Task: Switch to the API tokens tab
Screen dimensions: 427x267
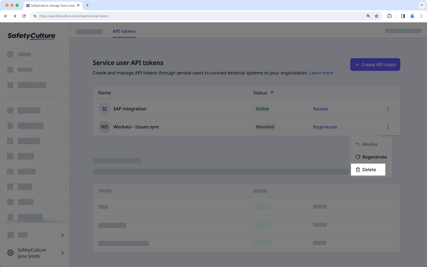Action: pos(124,31)
